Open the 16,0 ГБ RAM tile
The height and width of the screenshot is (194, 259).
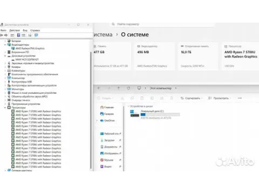point(198,56)
